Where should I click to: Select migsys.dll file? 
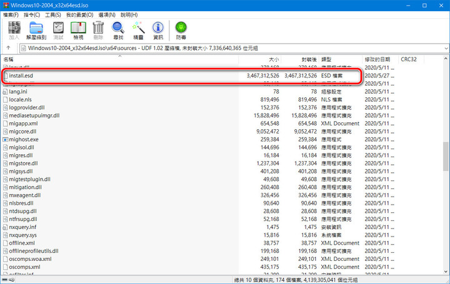21,172
